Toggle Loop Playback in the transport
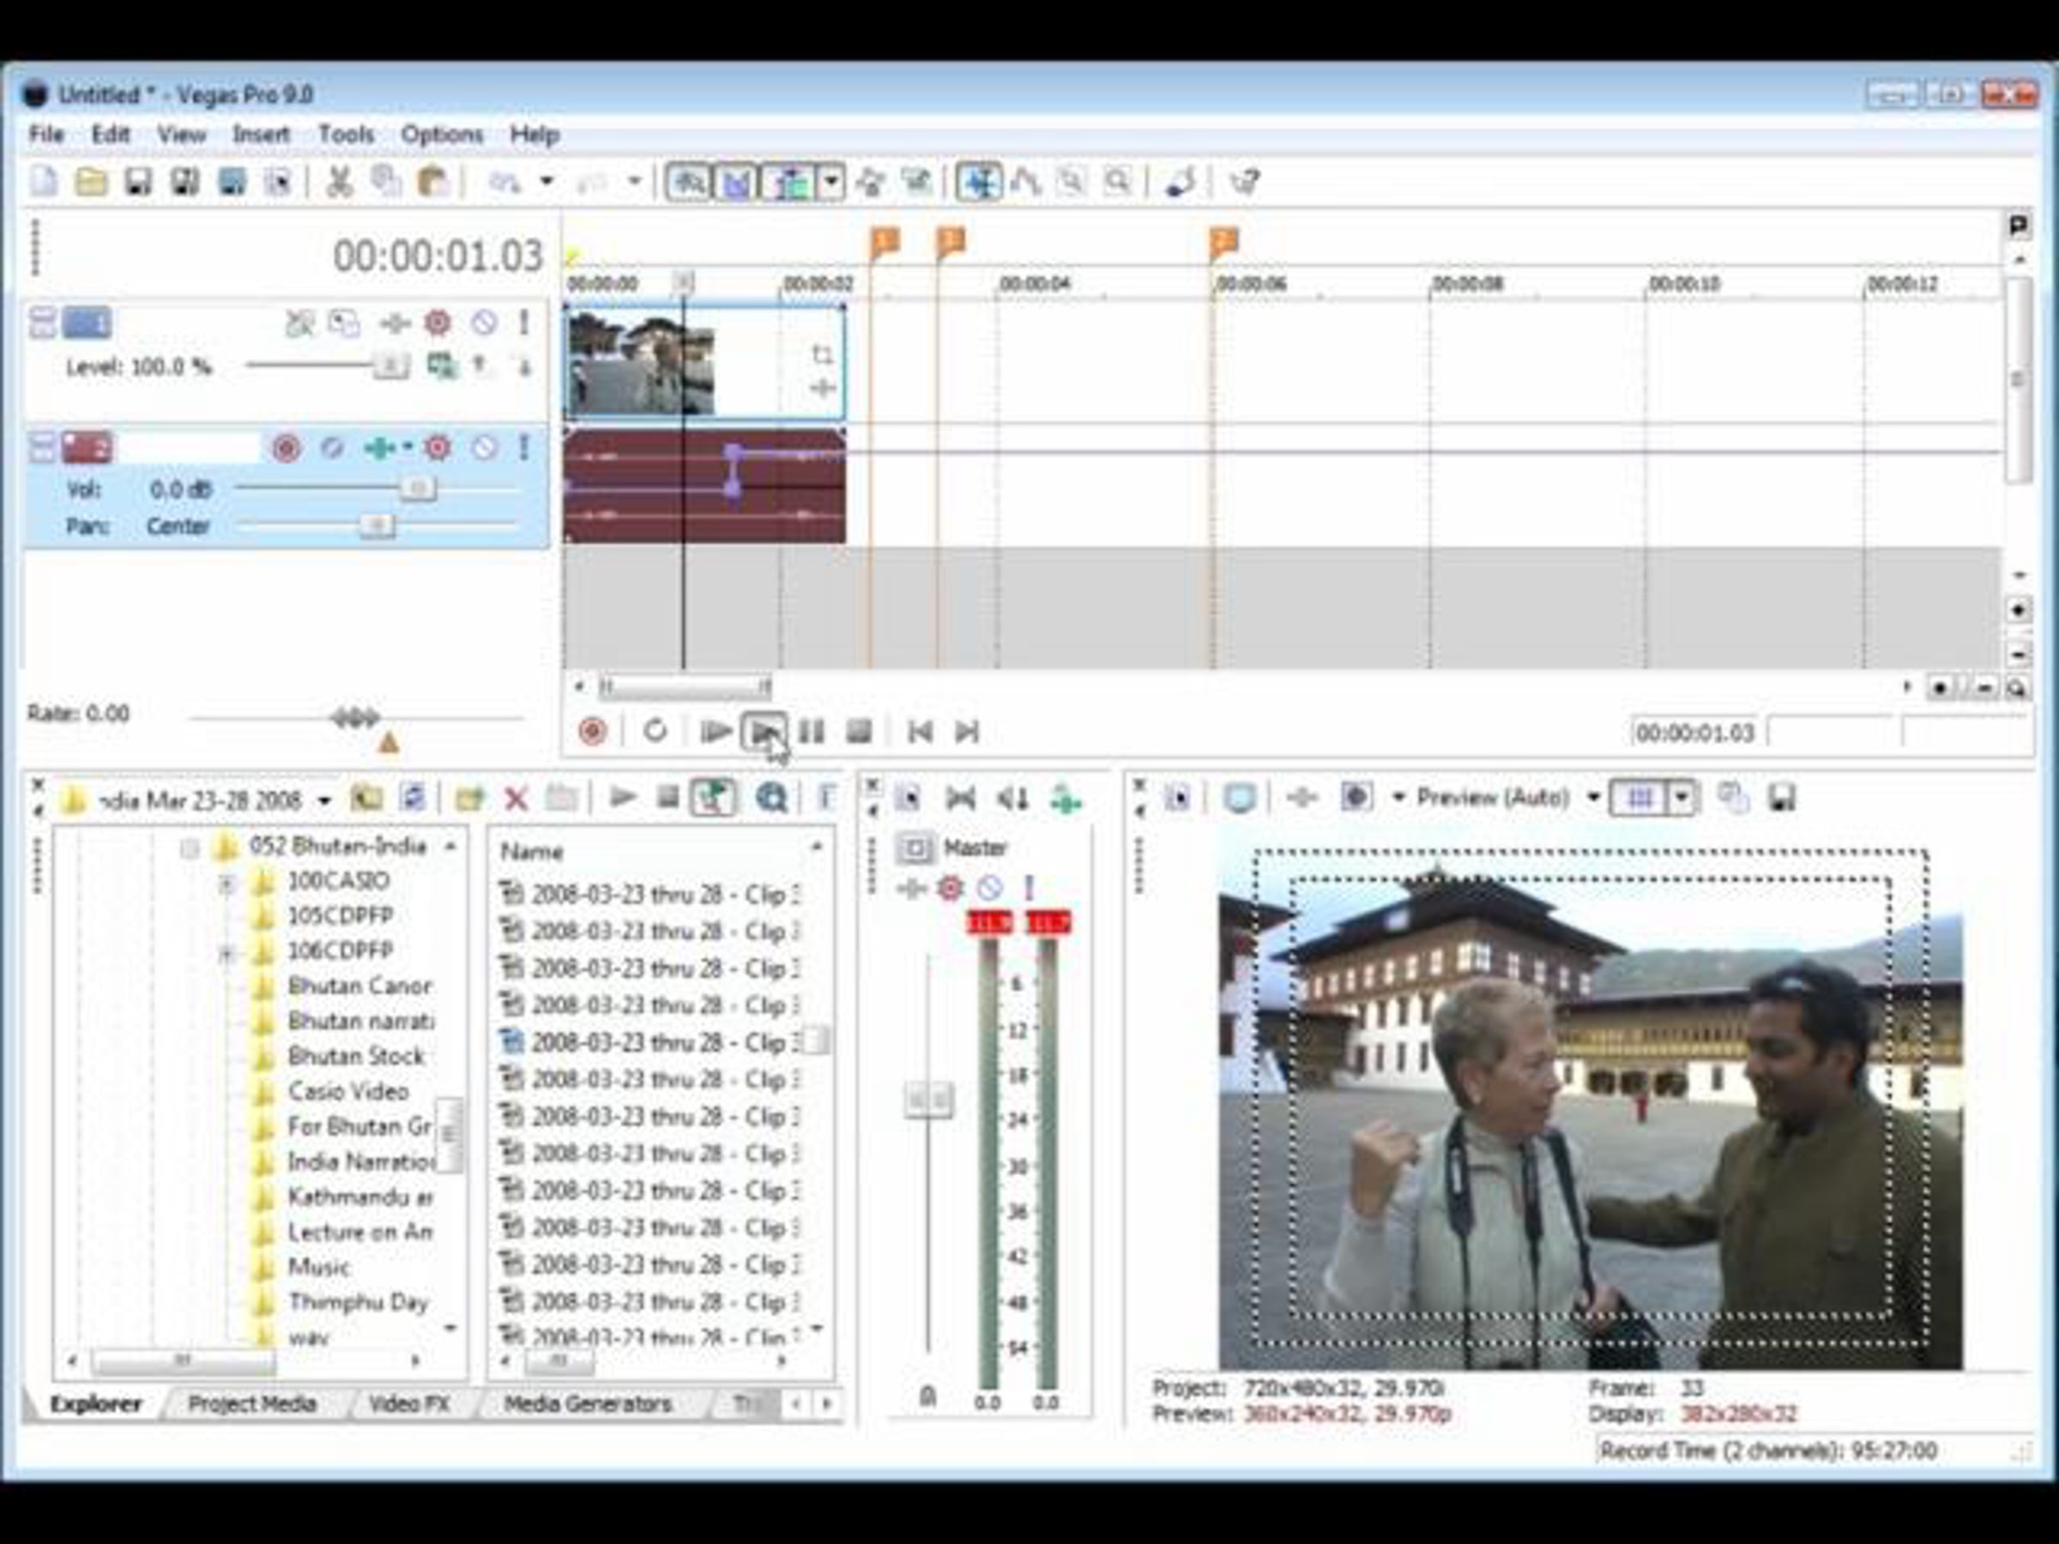 point(655,732)
